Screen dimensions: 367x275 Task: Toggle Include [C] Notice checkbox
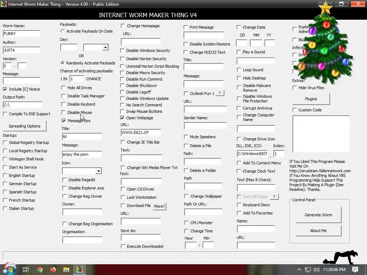(5, 89)
